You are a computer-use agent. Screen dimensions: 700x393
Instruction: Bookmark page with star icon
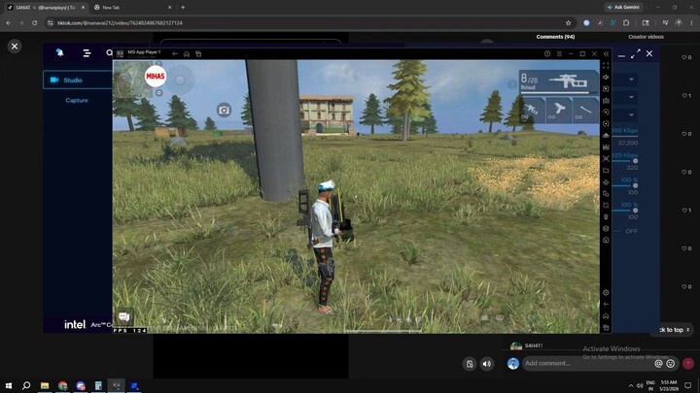click(x=569, y=22)
